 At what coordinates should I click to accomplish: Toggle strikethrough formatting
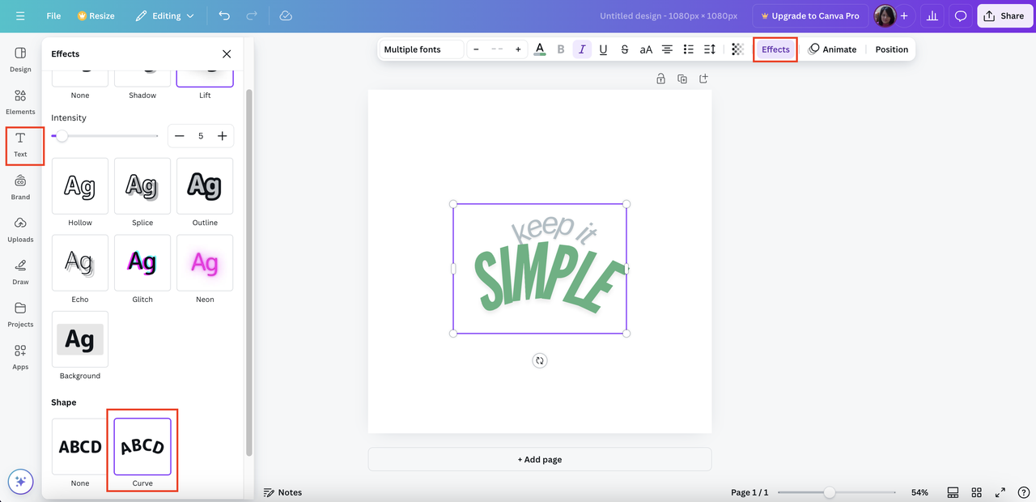[x=625, y=49]
